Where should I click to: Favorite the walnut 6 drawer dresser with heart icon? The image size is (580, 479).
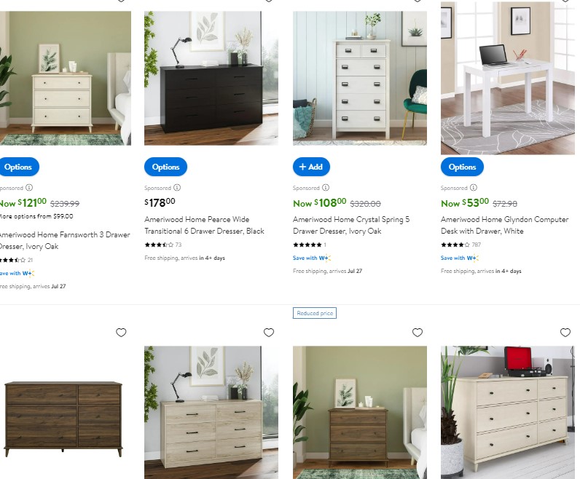(x=121, y=333)
